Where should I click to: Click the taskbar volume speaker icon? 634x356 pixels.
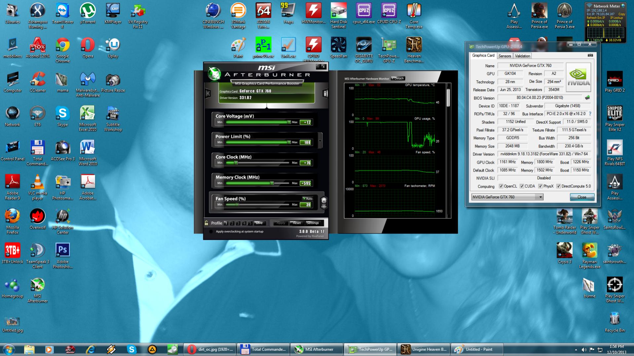(584, 349)
